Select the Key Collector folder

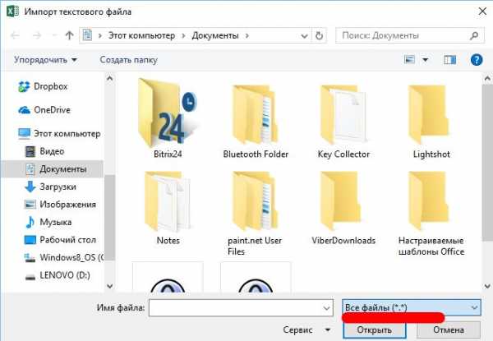[x=343, y=122]
